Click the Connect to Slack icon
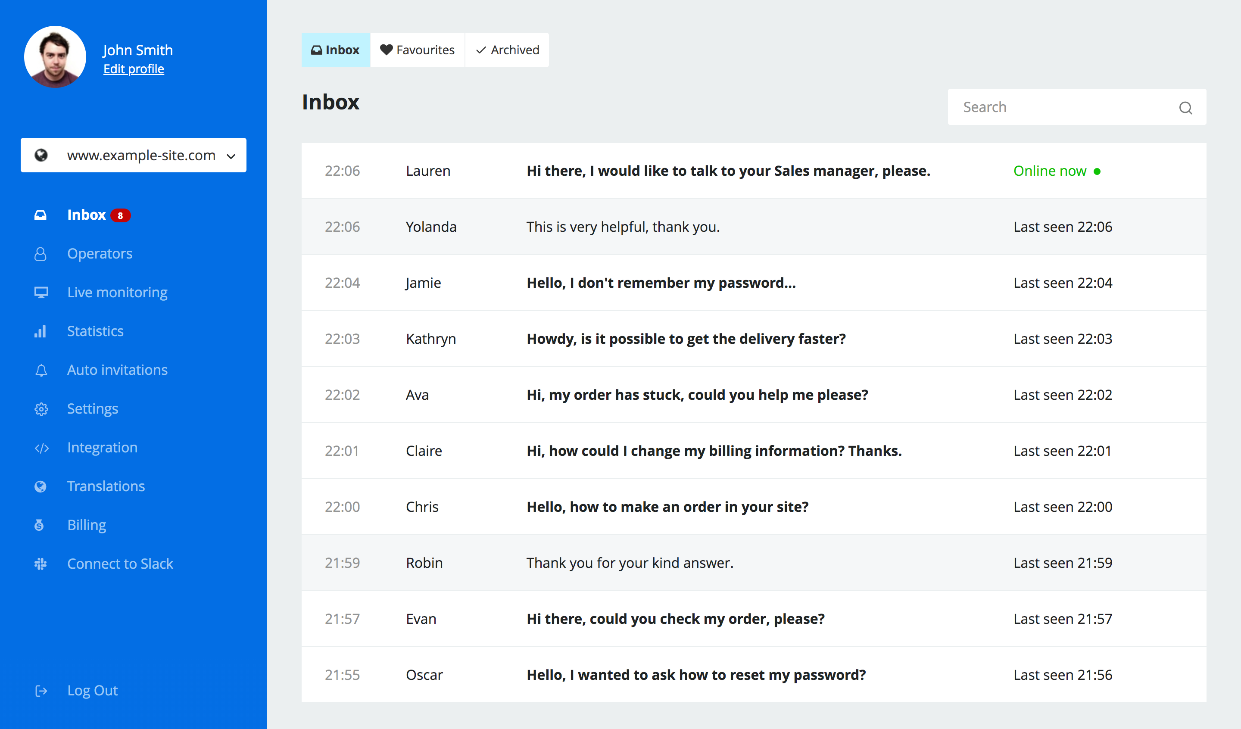The width and height of the screenshot is (1241, 729). pyautogui.click(x=41, y=564)
